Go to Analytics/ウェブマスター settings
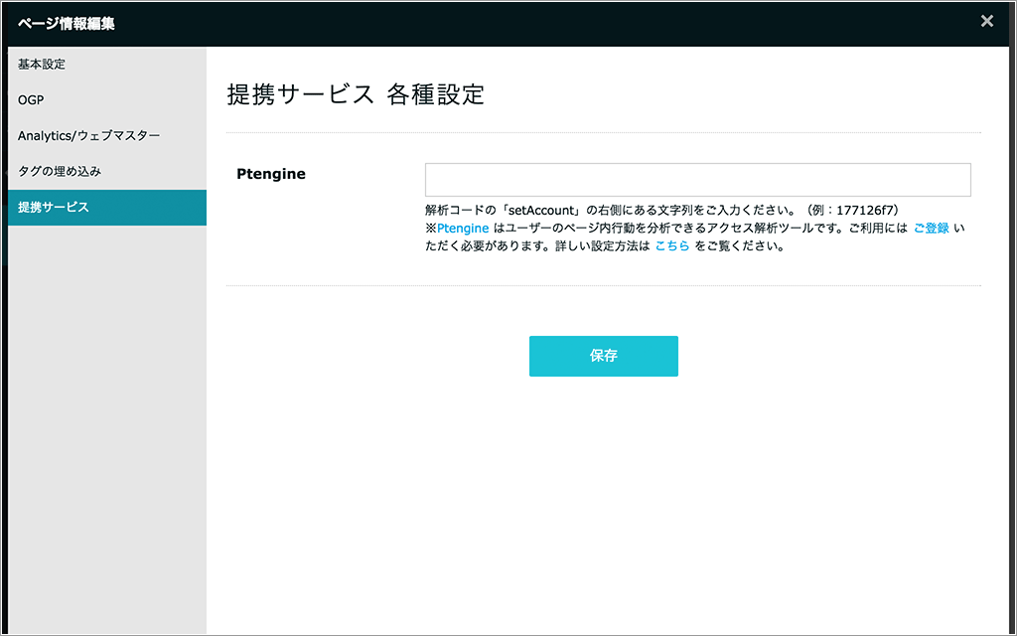The width and height of the screenshot is (1017, 636). [107, 135]
